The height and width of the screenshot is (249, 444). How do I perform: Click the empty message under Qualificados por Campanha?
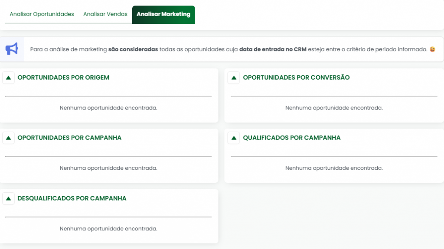pos(334,168)
